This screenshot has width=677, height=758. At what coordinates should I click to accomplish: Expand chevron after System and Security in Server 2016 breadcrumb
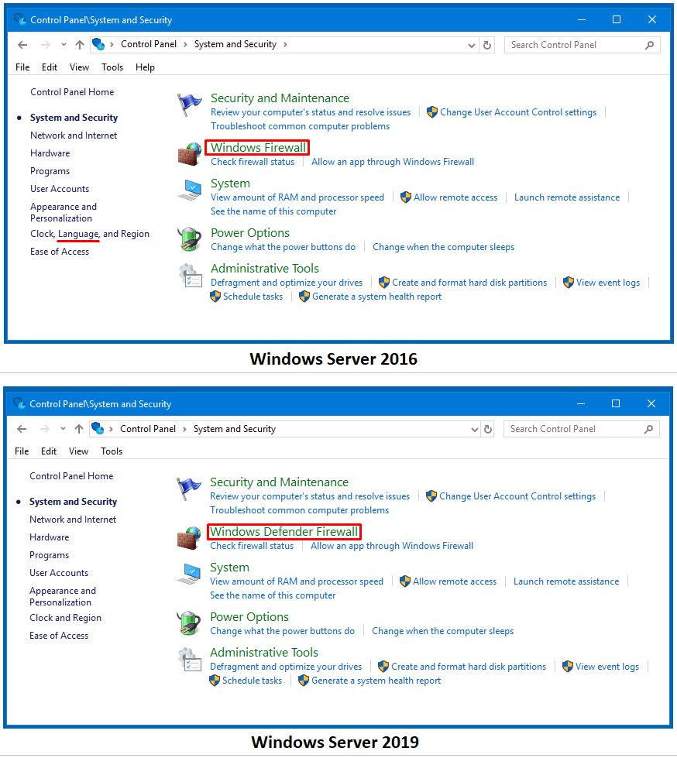[285, 44]
